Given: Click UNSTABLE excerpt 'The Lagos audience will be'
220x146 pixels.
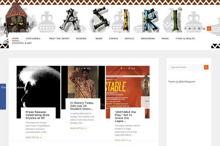Looking at the screenshot, I should 127,130.
